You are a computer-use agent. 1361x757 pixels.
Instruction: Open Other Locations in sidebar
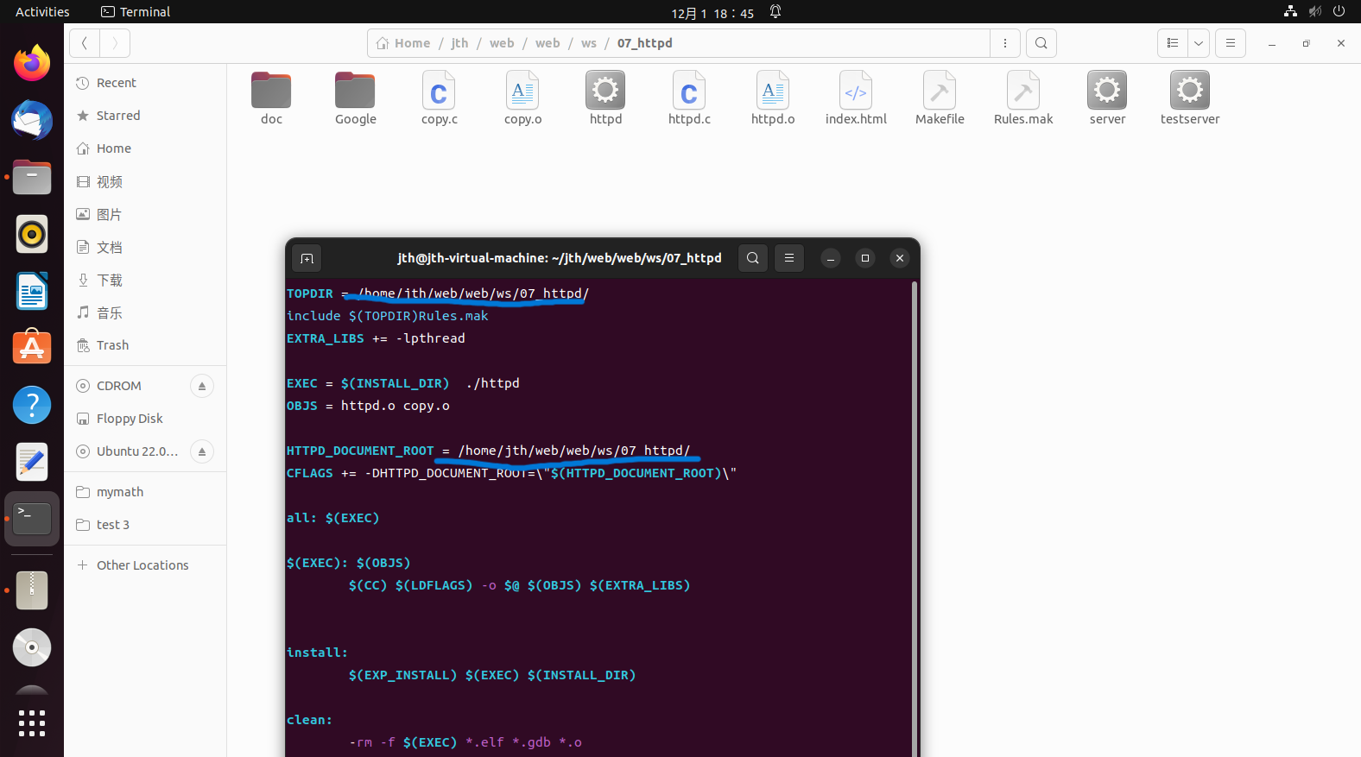click(145, 565)
